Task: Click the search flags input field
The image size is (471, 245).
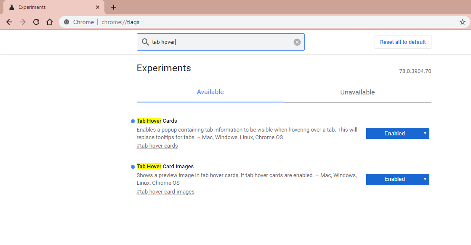Action: point(221,42)
